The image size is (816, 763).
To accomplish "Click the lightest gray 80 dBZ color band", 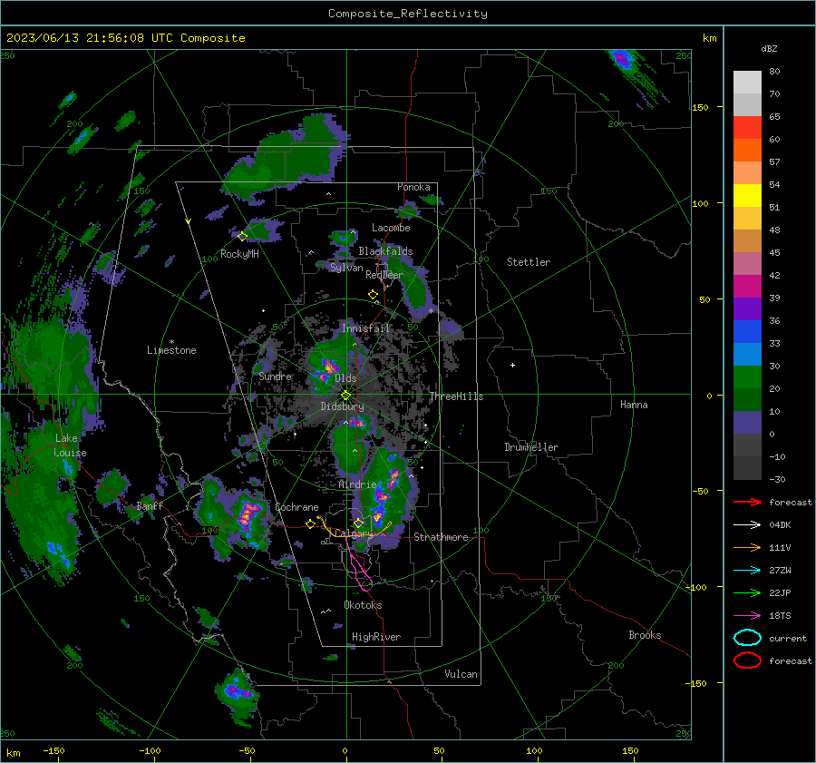I will point(747,82).
